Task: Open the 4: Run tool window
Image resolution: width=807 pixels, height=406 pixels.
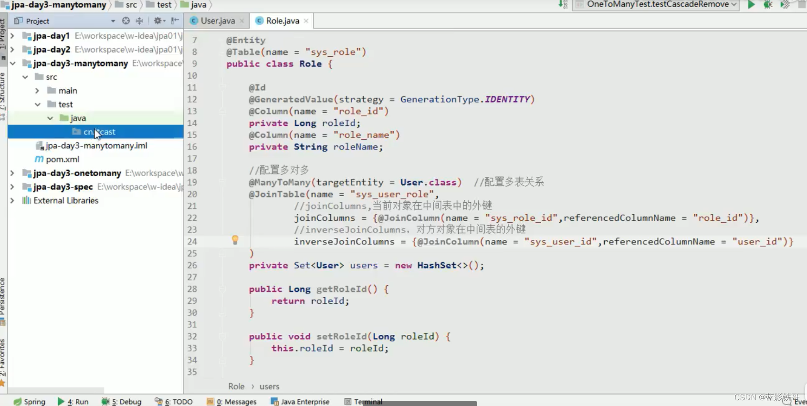Action: point(73,402)
